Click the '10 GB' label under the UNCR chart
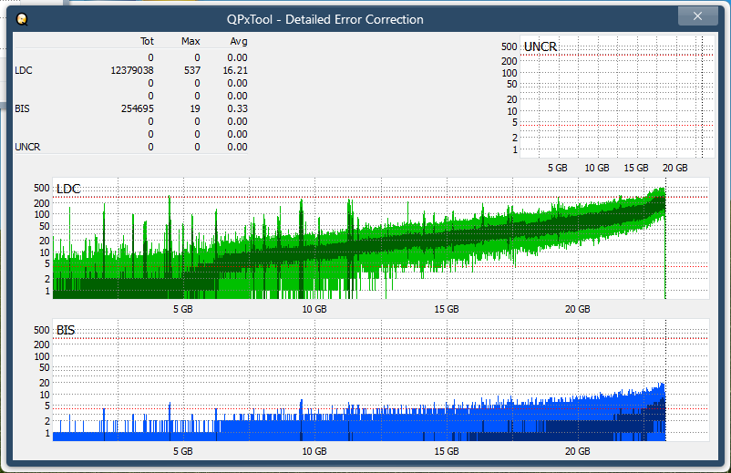The width and height of the screenshot is (731, 473). click(x=597, y=168)
